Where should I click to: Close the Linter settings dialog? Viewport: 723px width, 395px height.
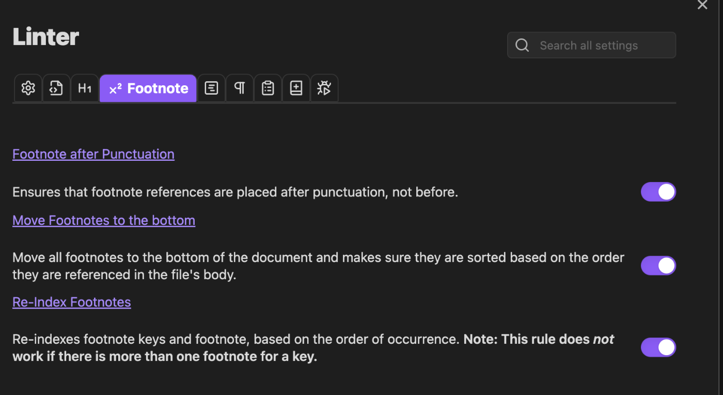click(x=702, y=5)
